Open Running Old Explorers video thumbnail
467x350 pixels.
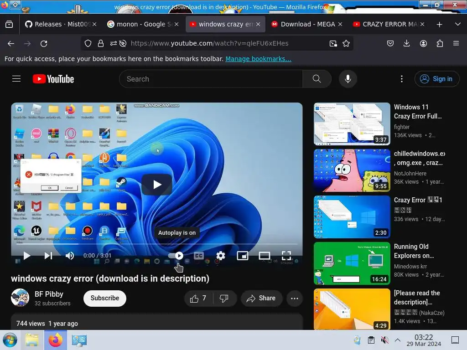point(352,263)
